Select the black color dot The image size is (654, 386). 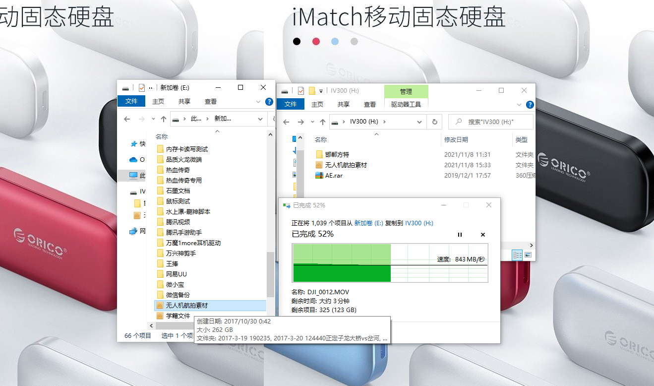[297, 42]
